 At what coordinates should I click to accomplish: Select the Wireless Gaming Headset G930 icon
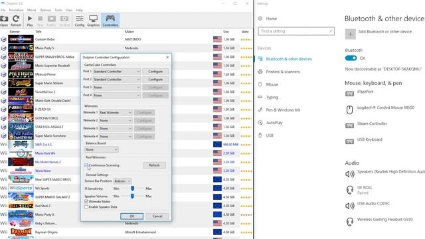[350, 222]
